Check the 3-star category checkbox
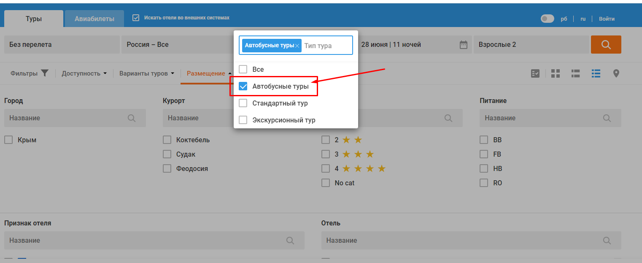 point(326,154)
